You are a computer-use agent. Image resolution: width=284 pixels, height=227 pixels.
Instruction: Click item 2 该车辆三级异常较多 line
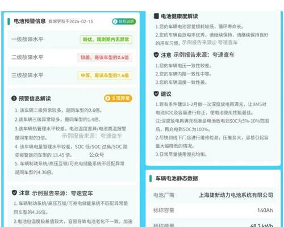[x=58, y=120]
